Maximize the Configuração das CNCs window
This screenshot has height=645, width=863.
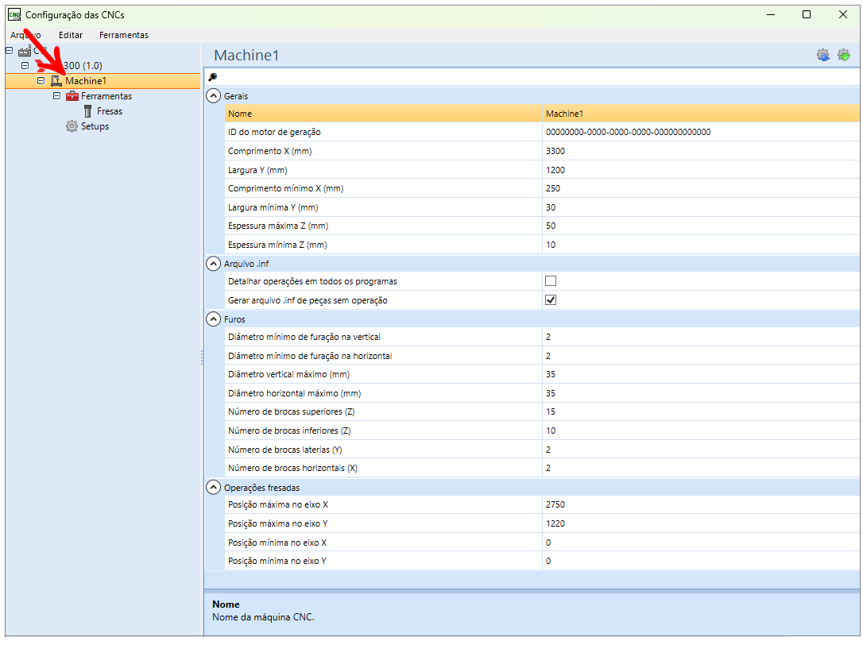coord(807,15)
